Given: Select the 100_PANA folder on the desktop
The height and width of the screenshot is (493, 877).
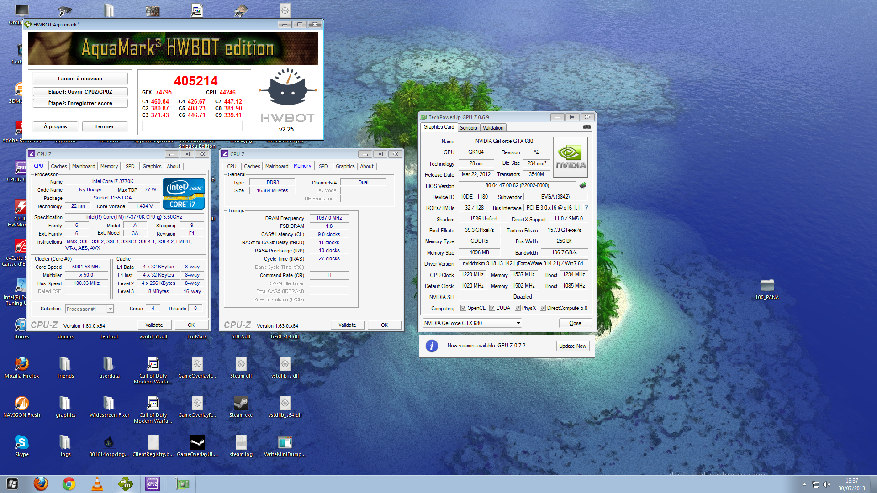Looking at the screenshot, I should [x=767, y=289].
